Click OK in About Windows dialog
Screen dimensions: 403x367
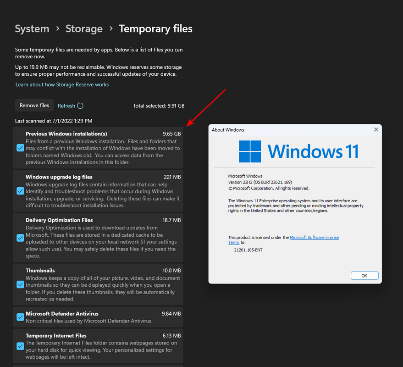pyautogui.click(x=364, y=276)
